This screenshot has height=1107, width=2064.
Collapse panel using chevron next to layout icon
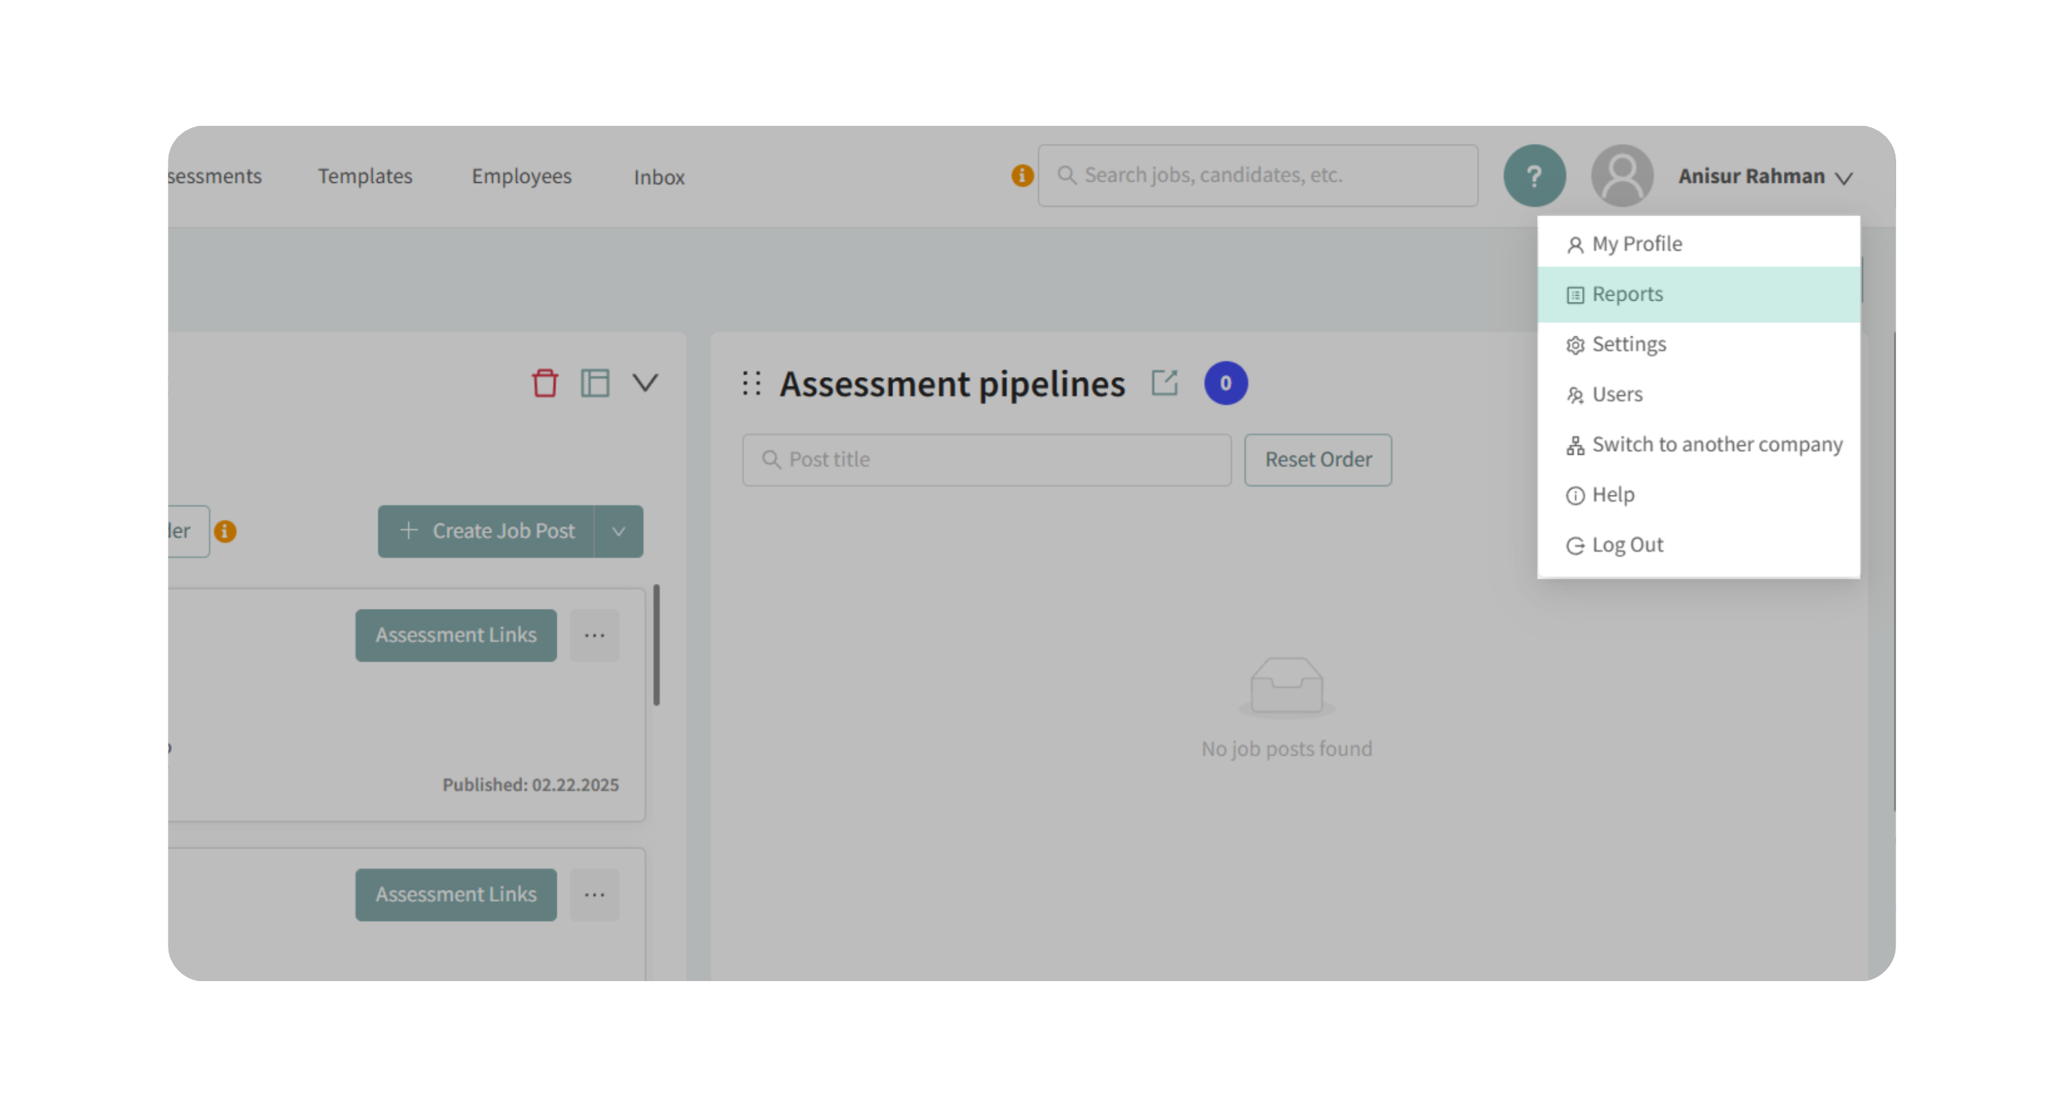645,383
